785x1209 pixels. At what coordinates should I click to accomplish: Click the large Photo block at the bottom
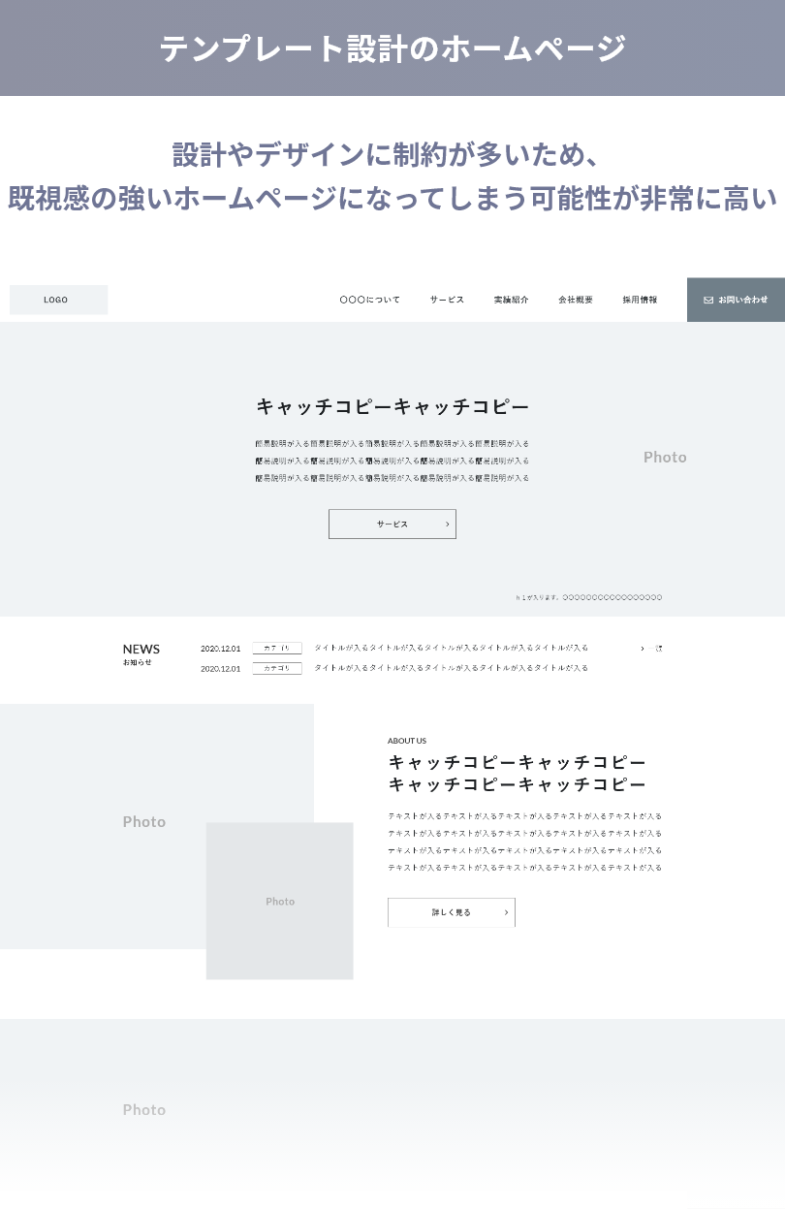[x=143, y=1109]
